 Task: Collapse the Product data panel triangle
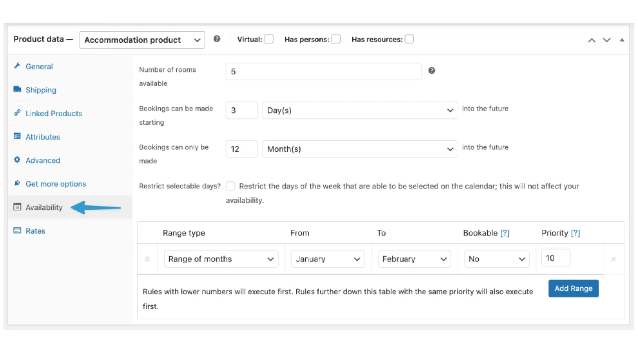(622, 40)
